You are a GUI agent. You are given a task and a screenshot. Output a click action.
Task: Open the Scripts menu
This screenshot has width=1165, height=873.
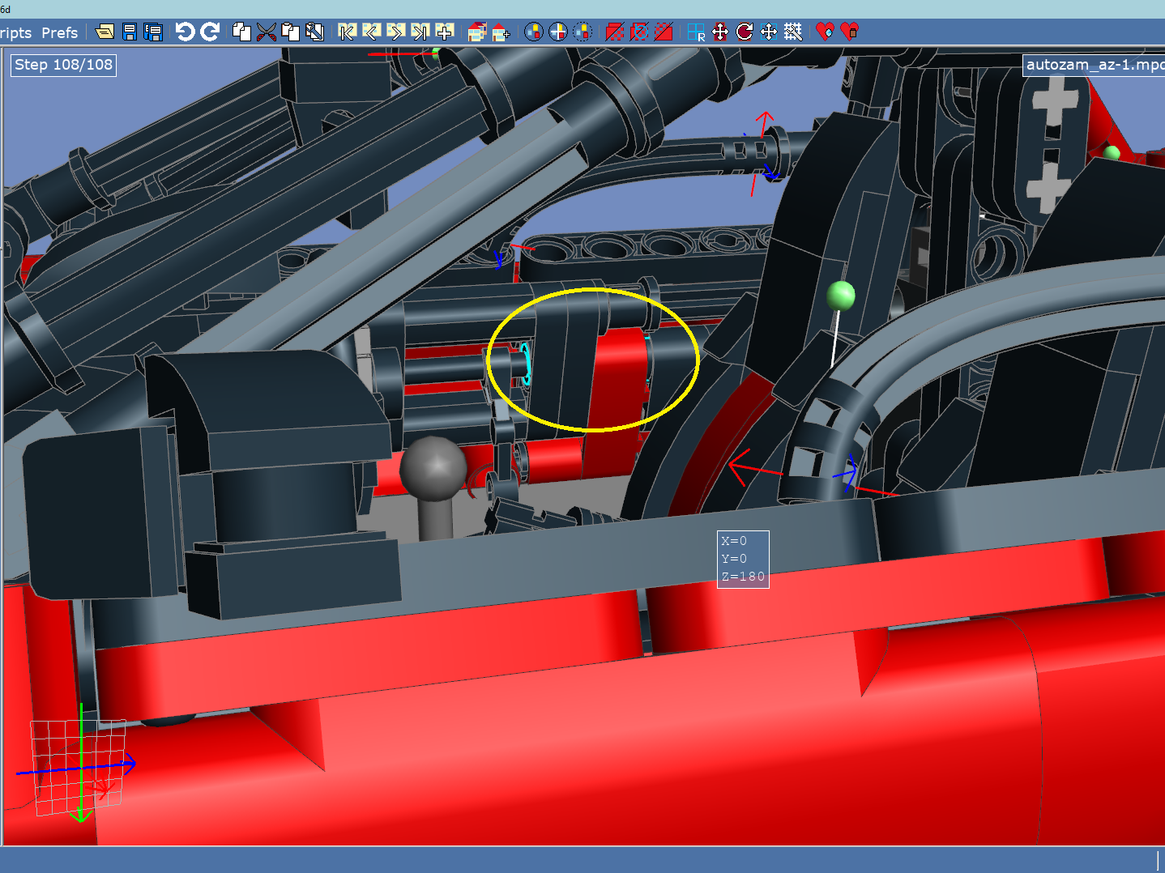click(15, 33)
